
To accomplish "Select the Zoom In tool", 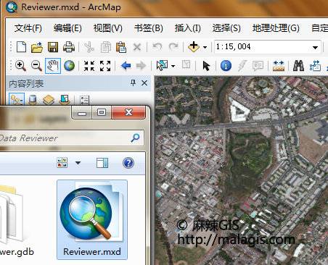I will click(20, 66).
